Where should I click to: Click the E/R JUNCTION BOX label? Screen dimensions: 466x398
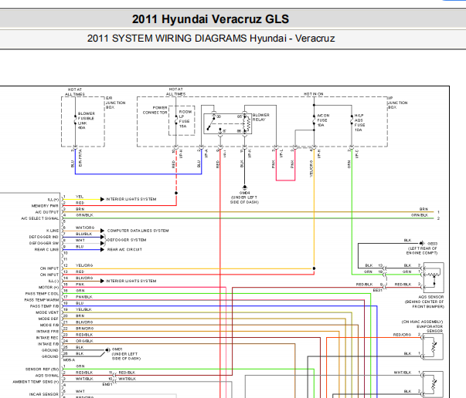click(x=115, y=103)
